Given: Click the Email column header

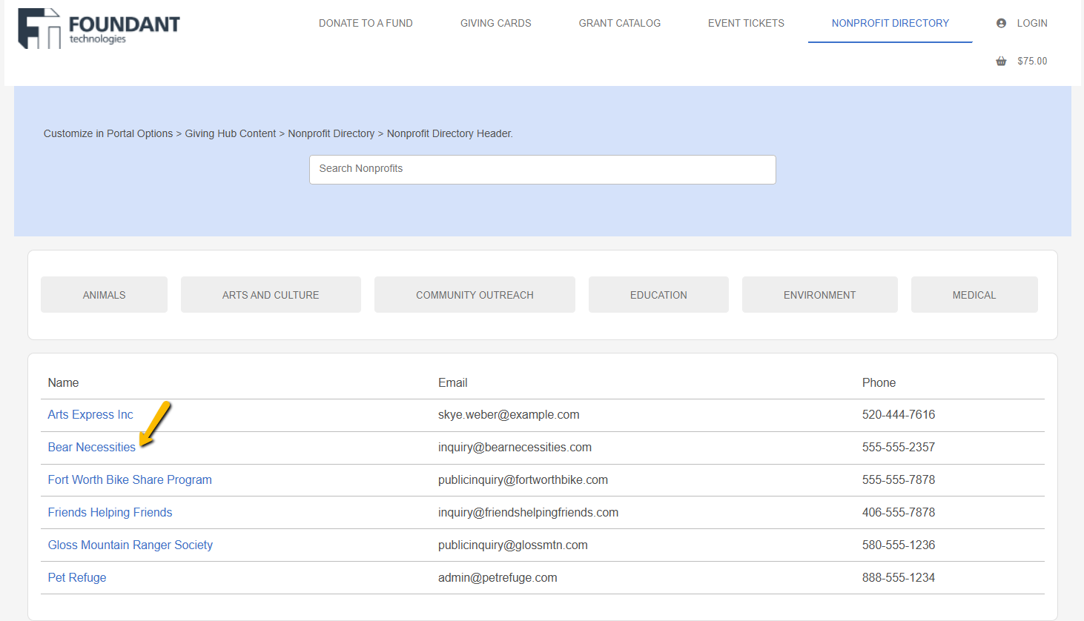Looking at the screenshot, I should coord(452,383).
